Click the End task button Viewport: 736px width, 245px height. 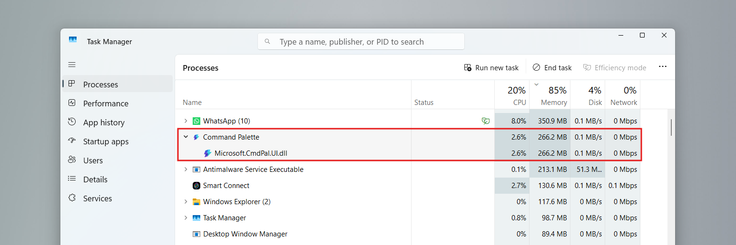tap(552, 68)
